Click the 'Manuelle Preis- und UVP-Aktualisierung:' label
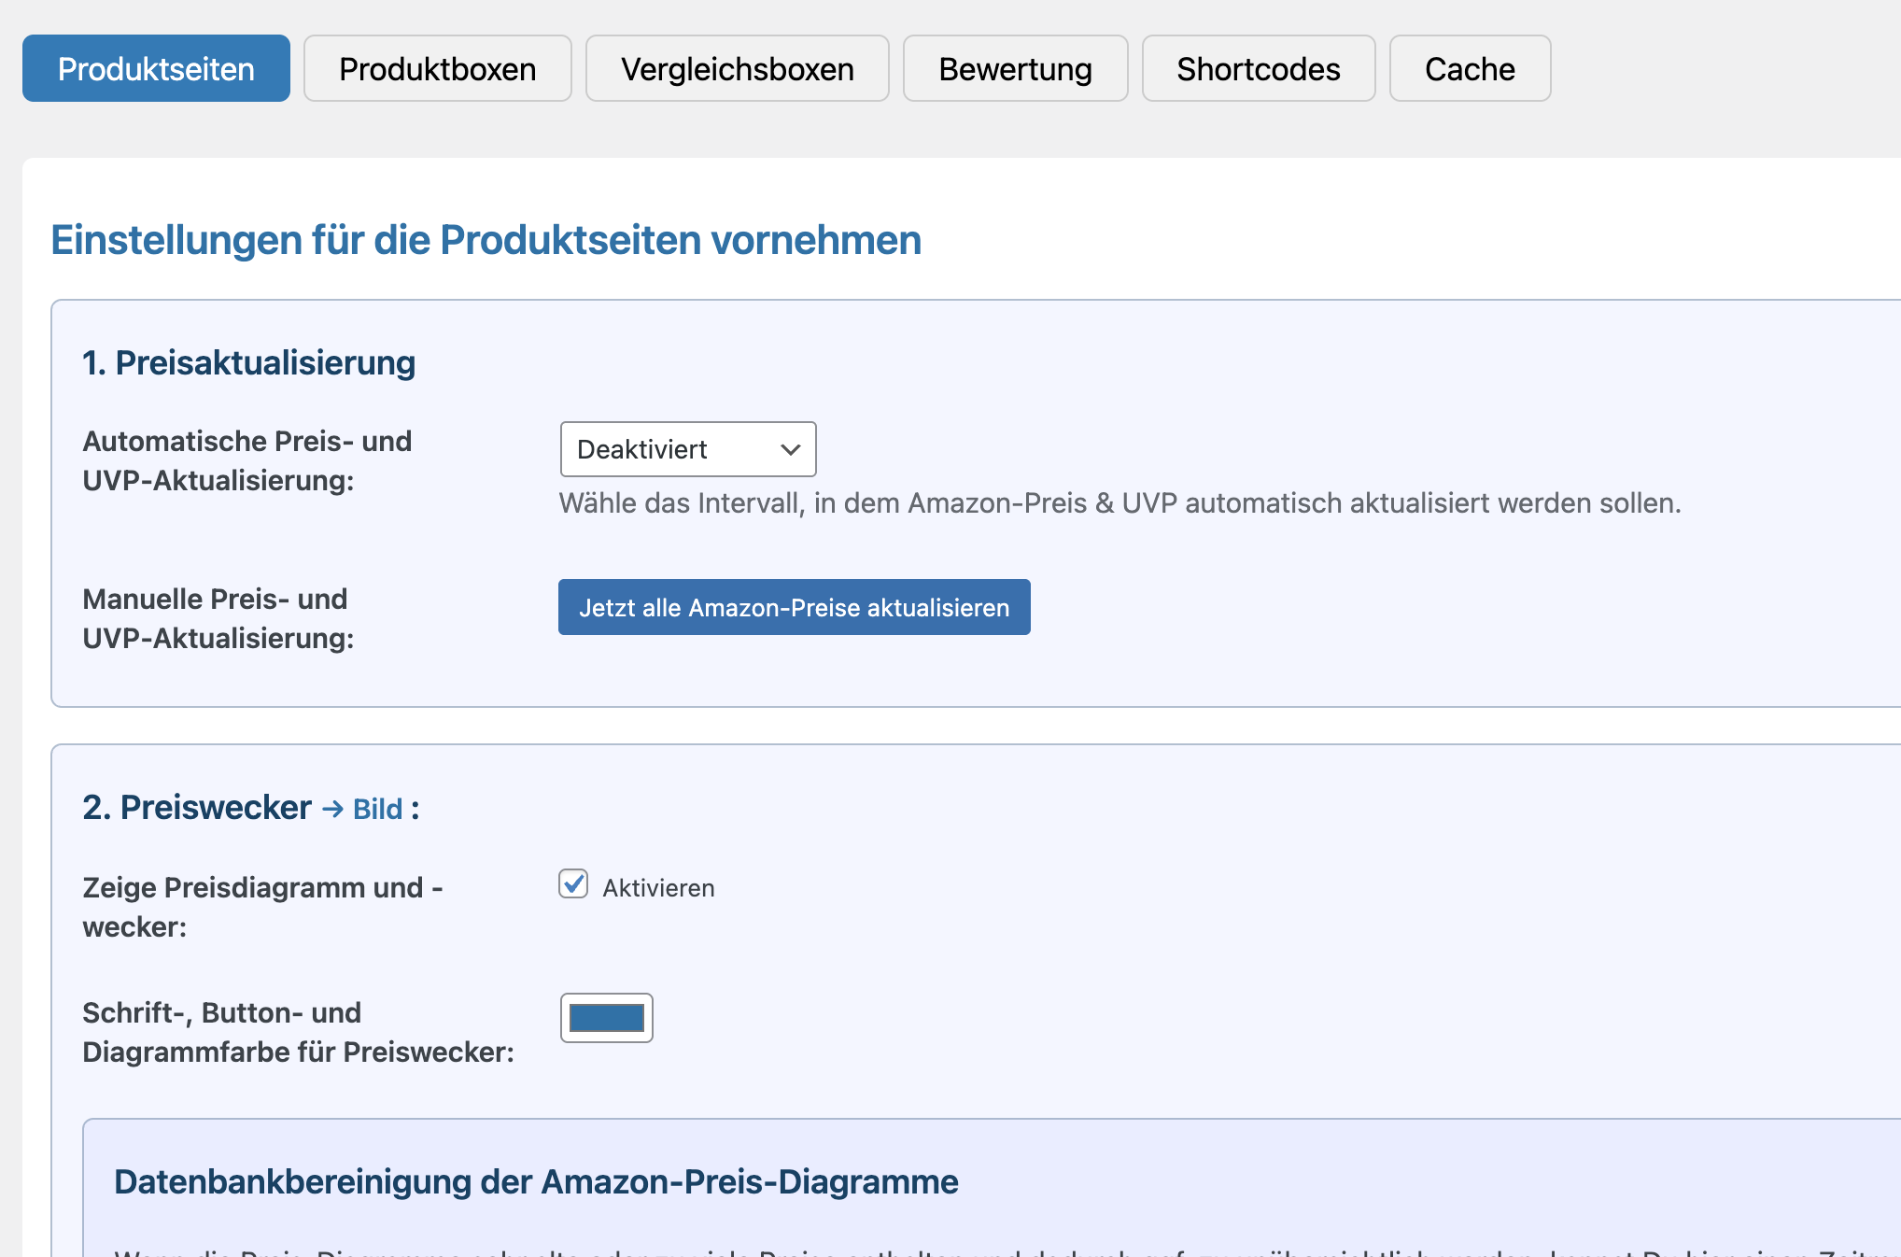This screenshot has width=1901, height=1257. click(x=218, y=618)
